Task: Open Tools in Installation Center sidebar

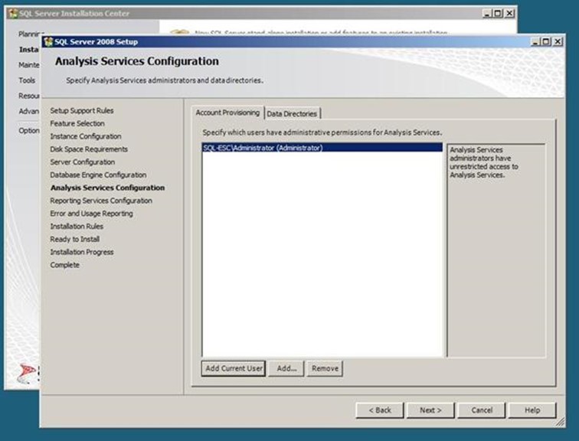Action: 27,80
